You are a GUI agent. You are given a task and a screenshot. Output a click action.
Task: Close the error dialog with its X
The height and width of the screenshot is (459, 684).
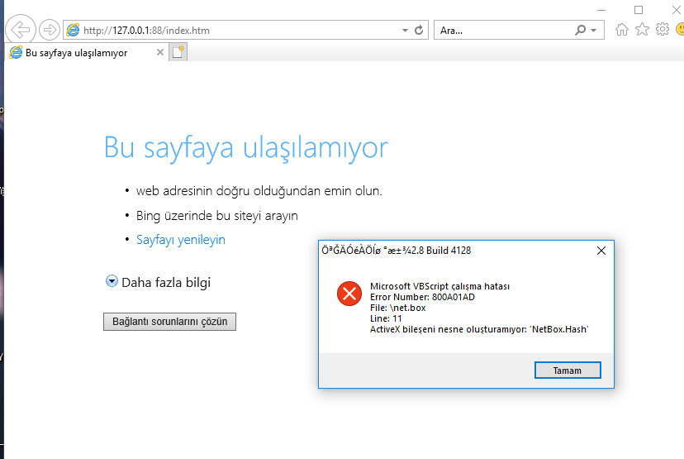pyautogui.click(x=601, y=251)
